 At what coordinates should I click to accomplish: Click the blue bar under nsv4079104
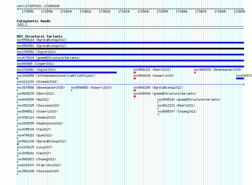click(x=130, y=61)
